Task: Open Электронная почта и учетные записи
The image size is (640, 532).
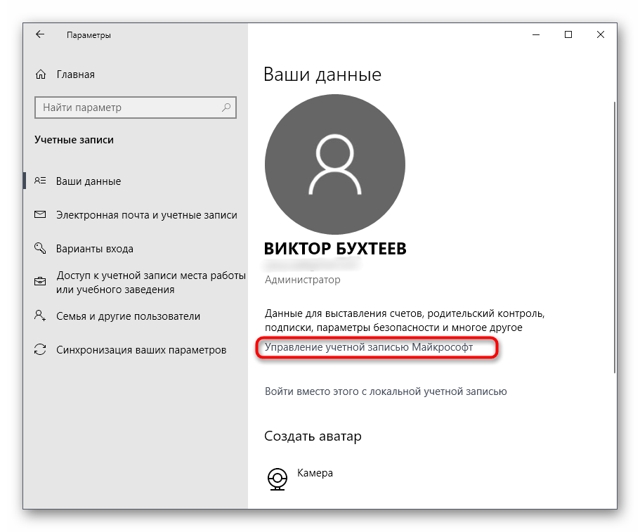Action: [147, 215]
